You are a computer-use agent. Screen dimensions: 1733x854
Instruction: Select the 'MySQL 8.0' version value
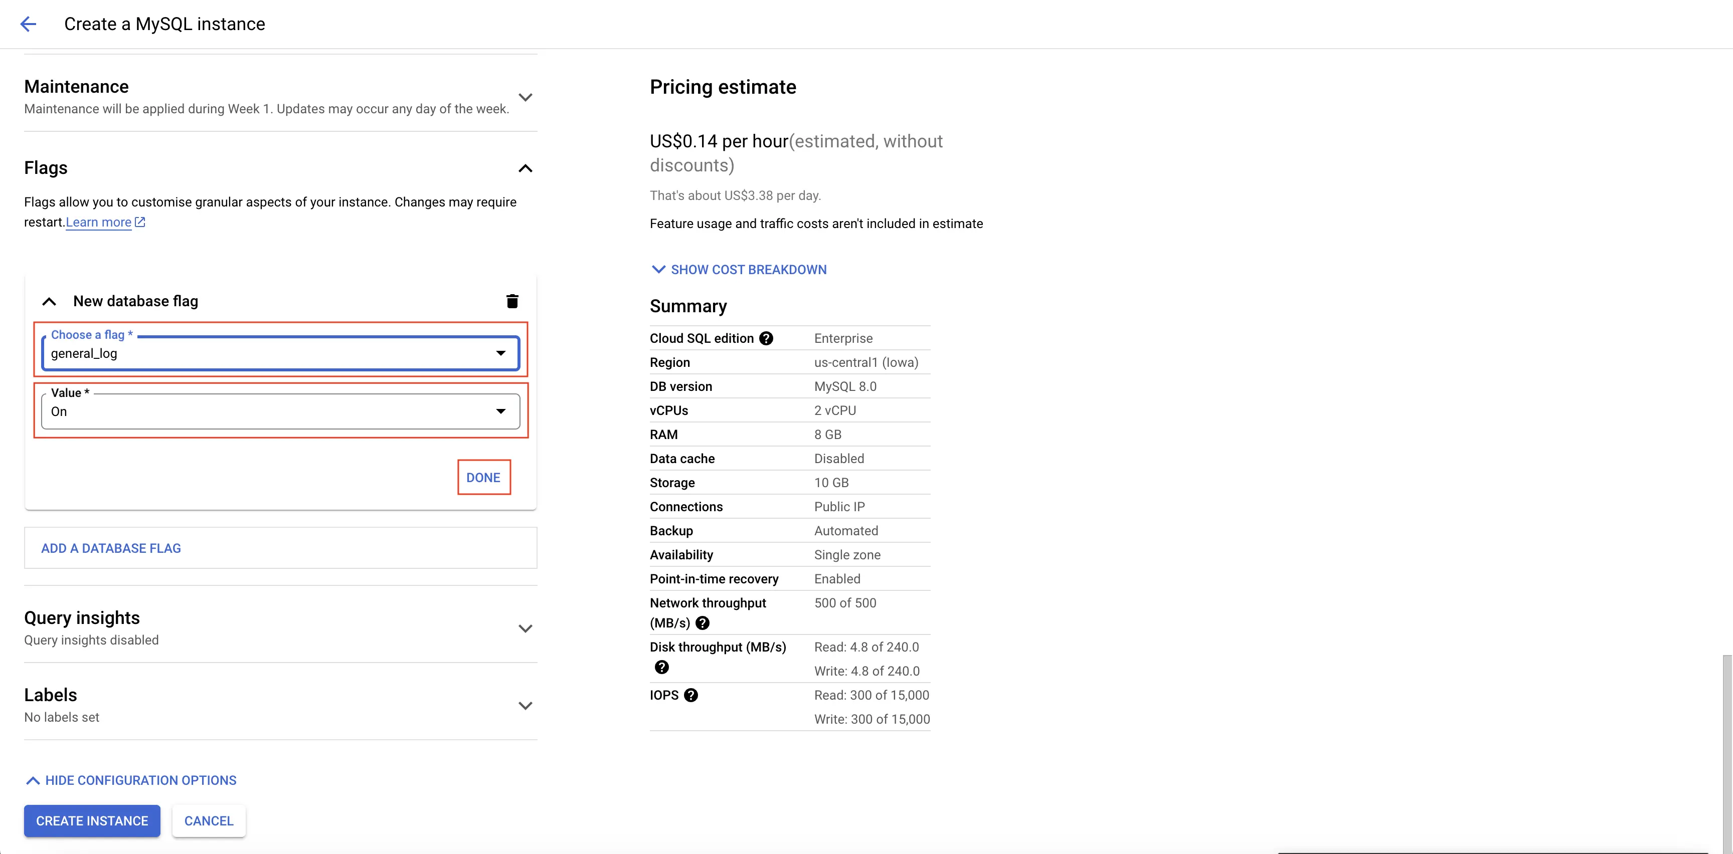[845, 386]
